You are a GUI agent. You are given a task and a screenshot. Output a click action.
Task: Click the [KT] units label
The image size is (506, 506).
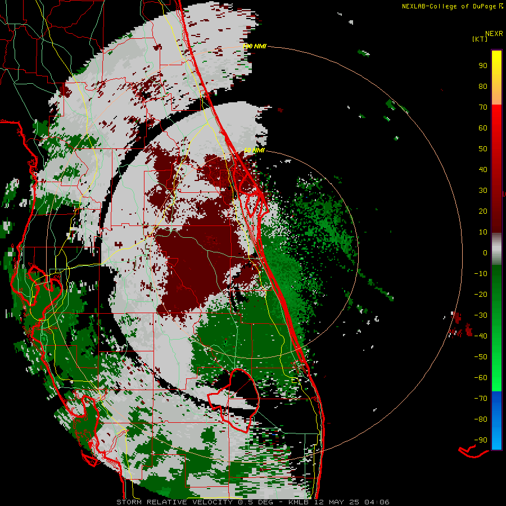coord(480,39)
